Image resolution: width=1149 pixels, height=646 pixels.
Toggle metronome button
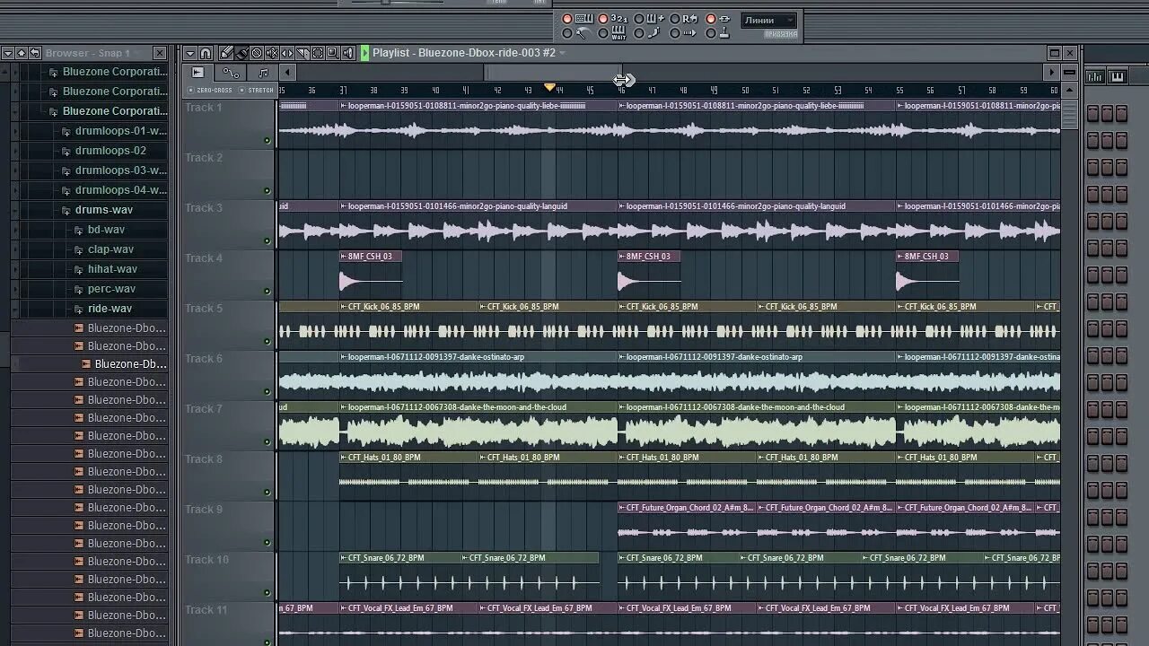pos(576,33)
